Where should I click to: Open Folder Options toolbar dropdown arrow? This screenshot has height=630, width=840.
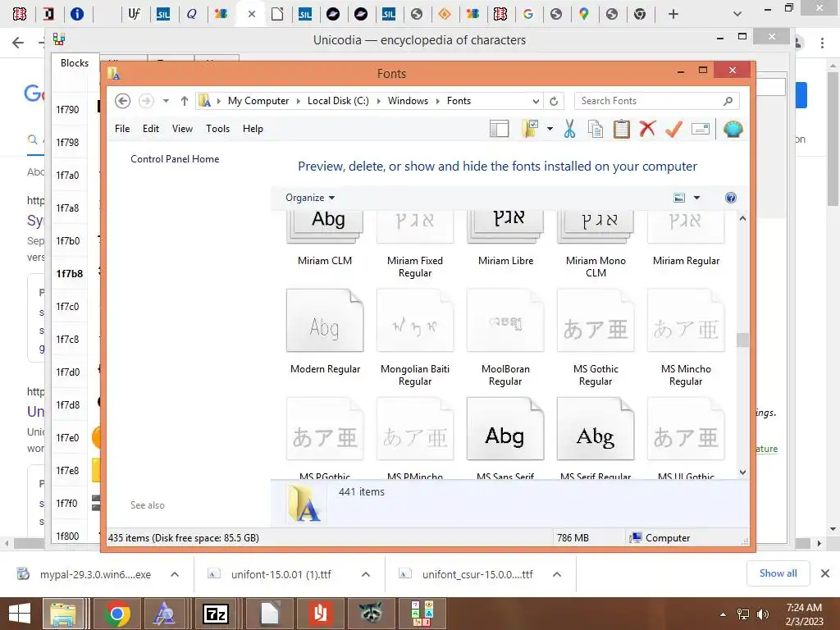(x=550, y=129)
